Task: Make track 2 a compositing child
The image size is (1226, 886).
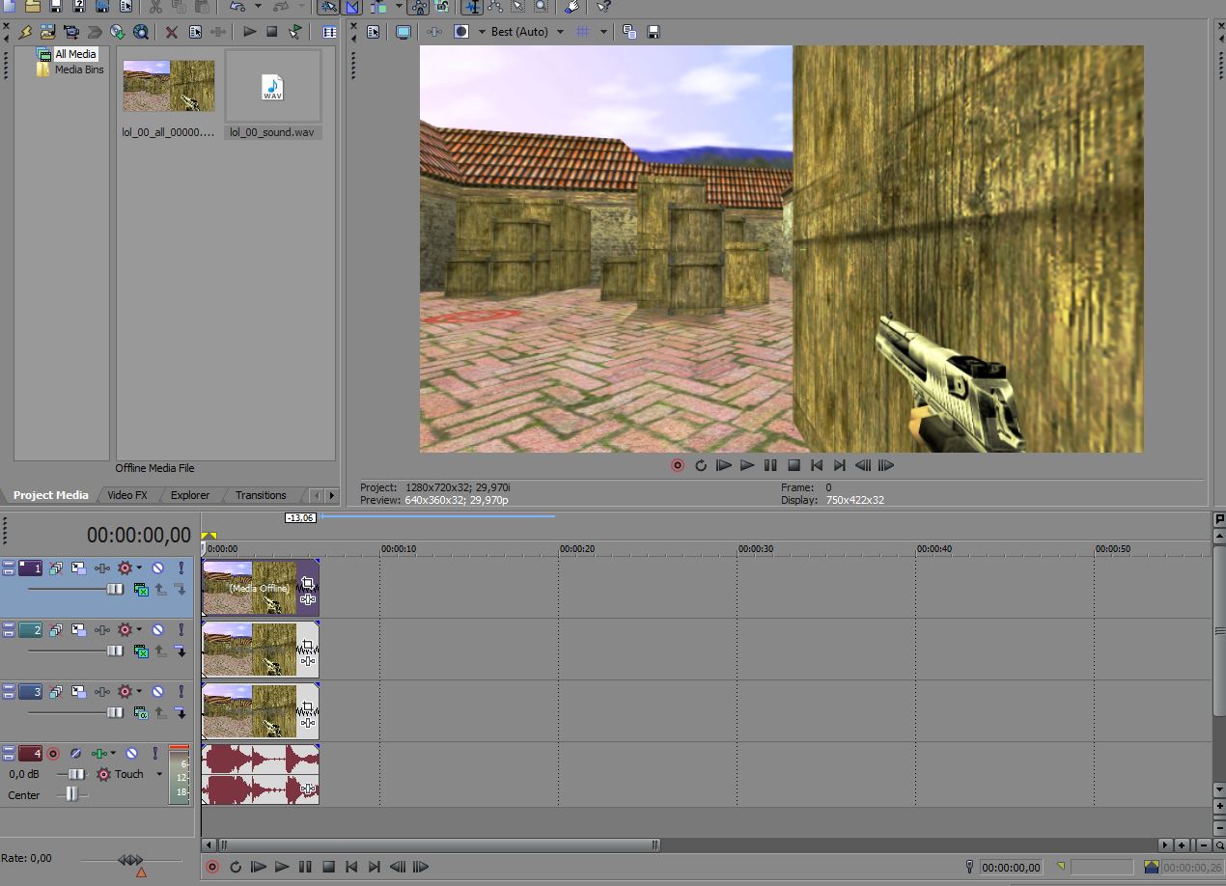Action: [x=181, y=651]
